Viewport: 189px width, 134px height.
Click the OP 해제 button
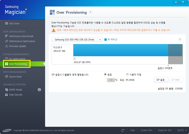[176, 80]
